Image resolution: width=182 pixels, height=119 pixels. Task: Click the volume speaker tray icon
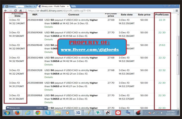pos(162,113)
